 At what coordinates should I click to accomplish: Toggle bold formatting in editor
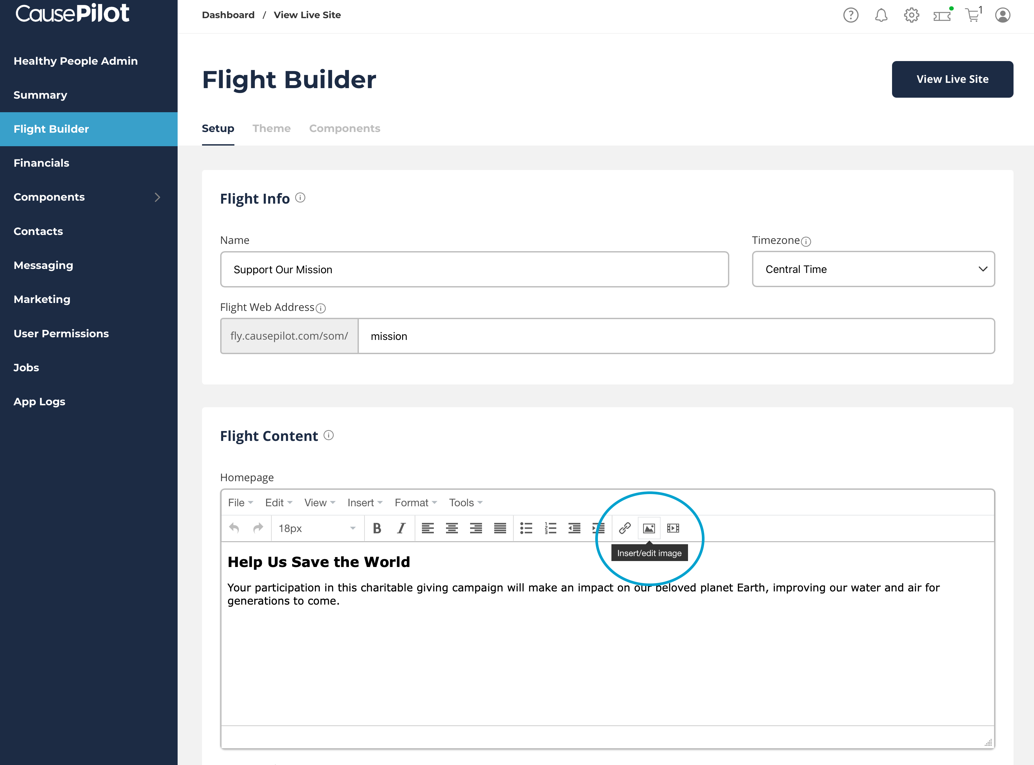(377, 528)
